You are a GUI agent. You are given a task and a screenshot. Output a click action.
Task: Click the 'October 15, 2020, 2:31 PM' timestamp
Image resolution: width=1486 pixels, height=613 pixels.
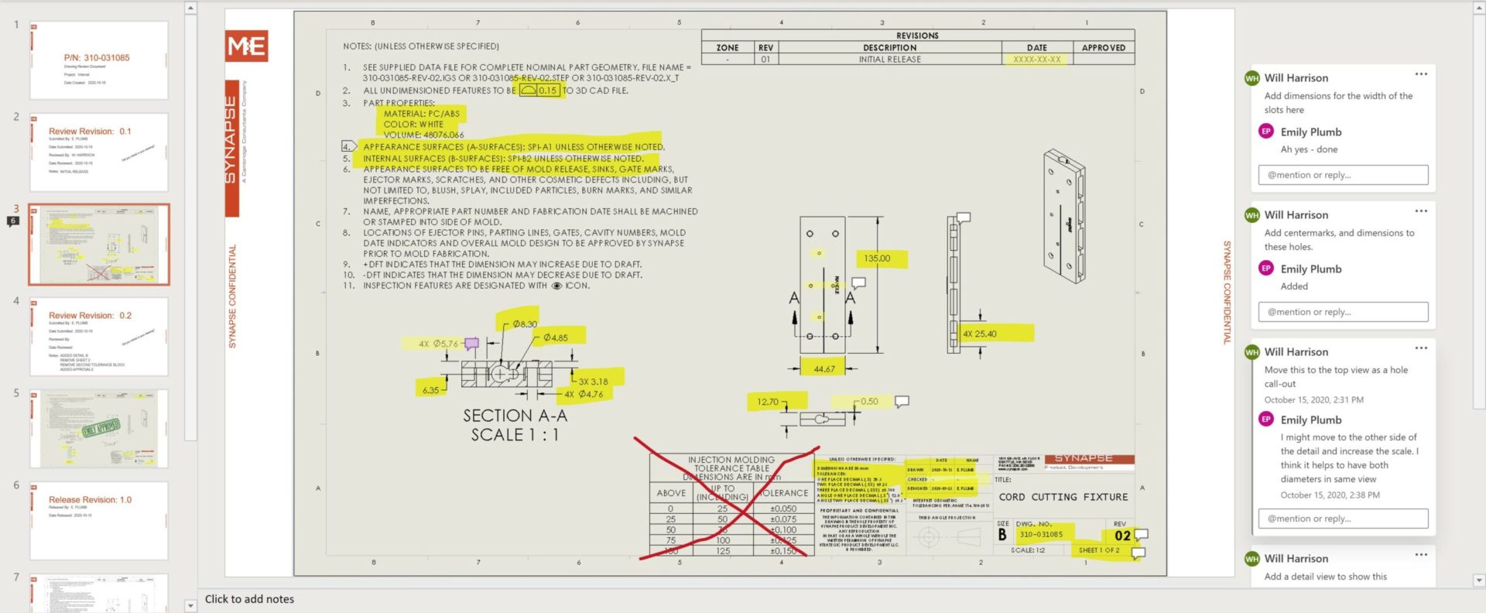point(1313,400)
